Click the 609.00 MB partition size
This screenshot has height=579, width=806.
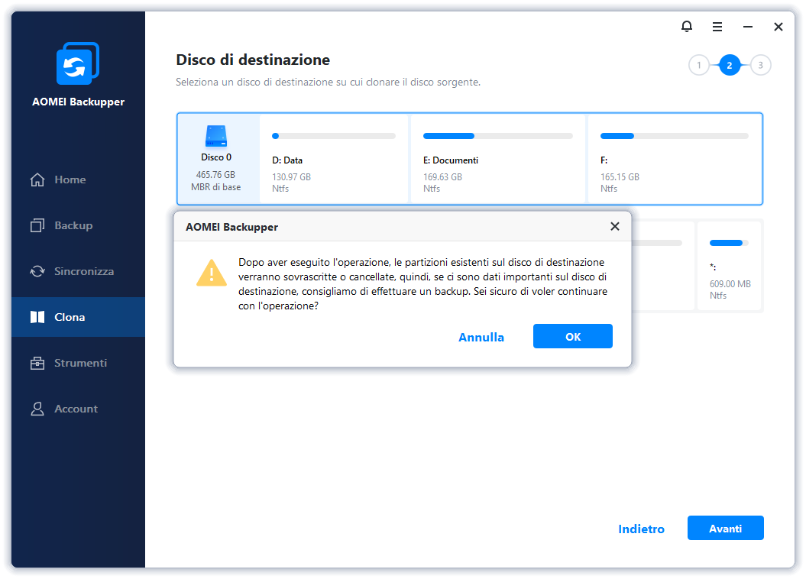pos(730,283)
